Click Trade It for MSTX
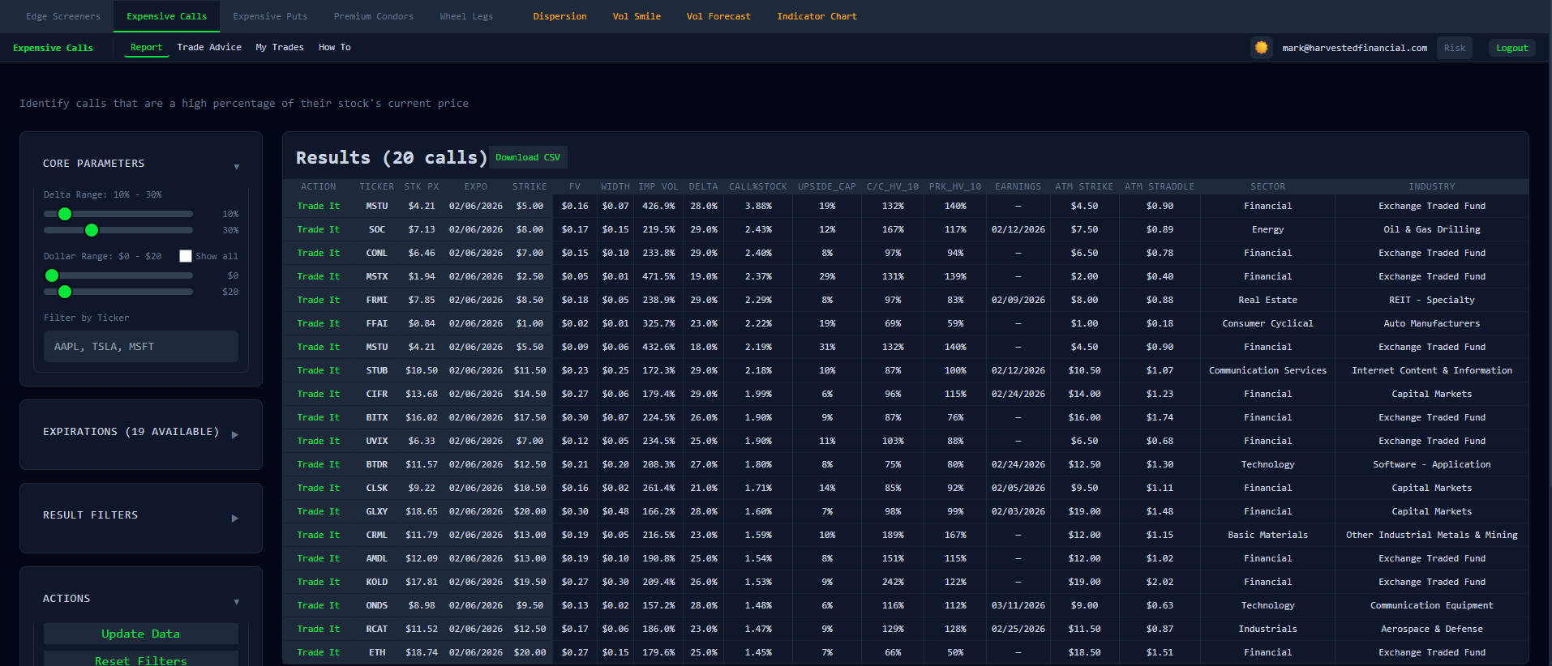 coord(319,276)
